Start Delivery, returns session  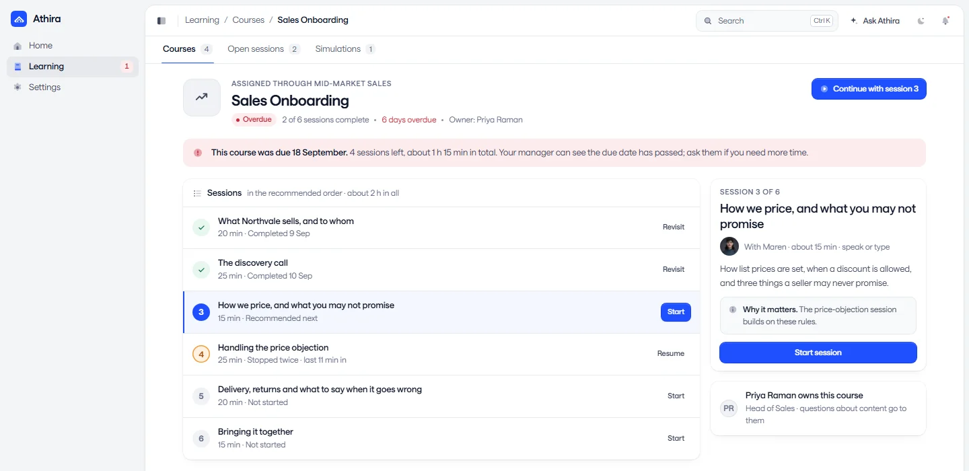click(x=676, y=396)
